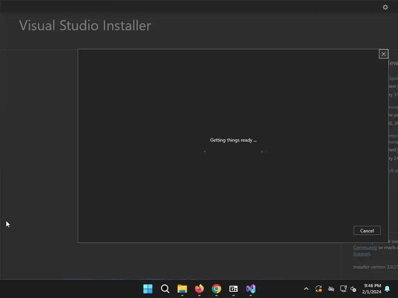The image size is (398, 298).
Task: Click the Getting things ready message
Action: coord(233,140)
